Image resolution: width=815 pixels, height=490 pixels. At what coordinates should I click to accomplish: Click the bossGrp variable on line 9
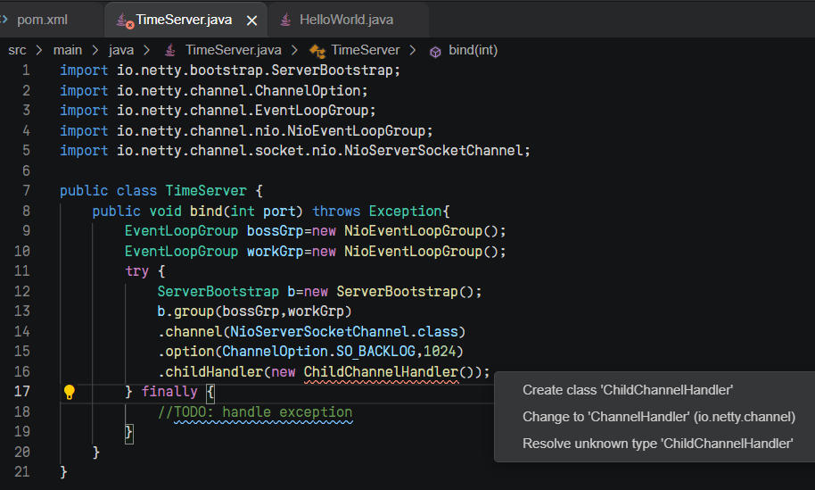tap(275, 231)
